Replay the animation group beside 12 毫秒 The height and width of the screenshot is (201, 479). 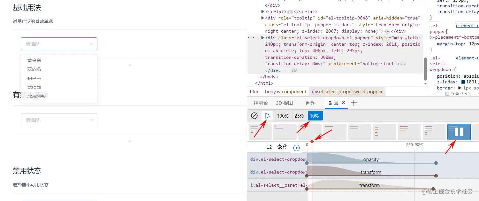[x=296, y=148]
